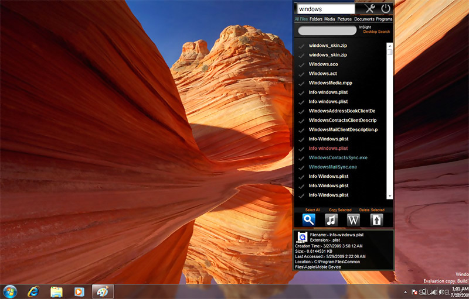Click the Delete Selected link
The height and width of the screenshot is (299, 469).
[x=372, y=210]
